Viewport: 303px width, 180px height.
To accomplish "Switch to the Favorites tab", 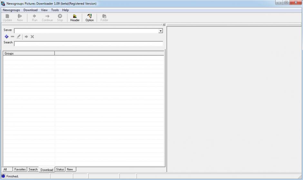I will [x=20, y=169].
